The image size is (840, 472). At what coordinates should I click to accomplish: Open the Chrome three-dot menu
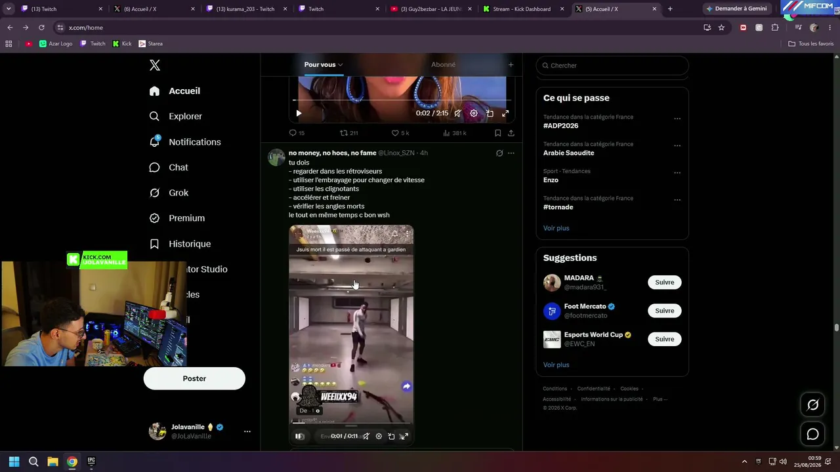click(830, 28)
